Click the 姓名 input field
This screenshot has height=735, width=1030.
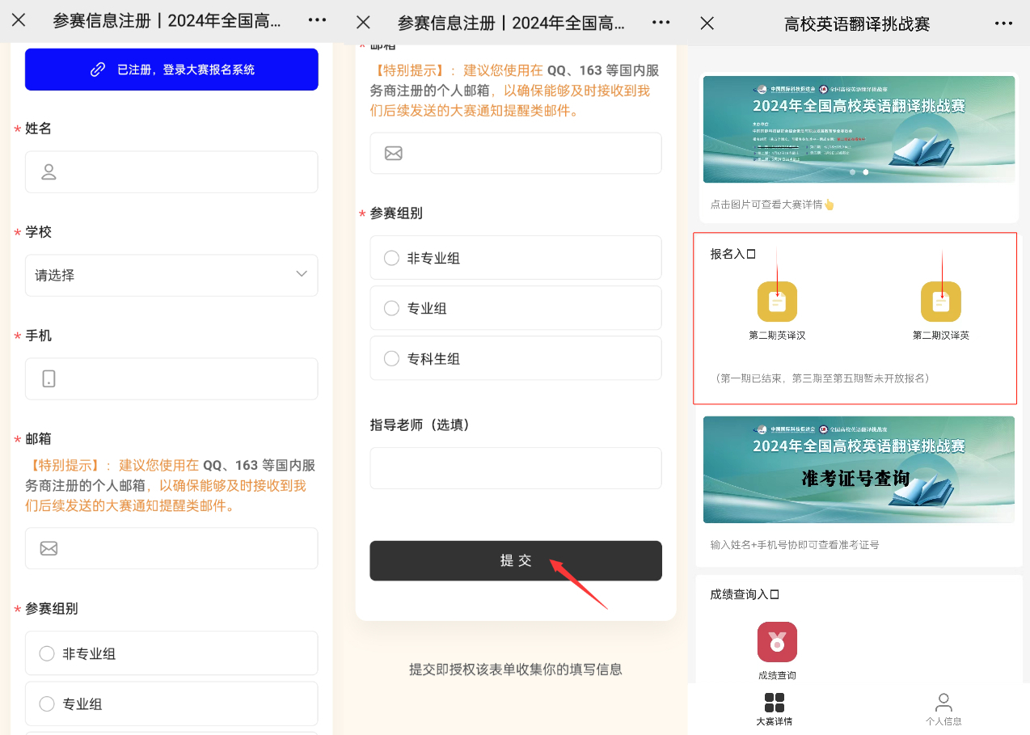(x=171, y=172)
